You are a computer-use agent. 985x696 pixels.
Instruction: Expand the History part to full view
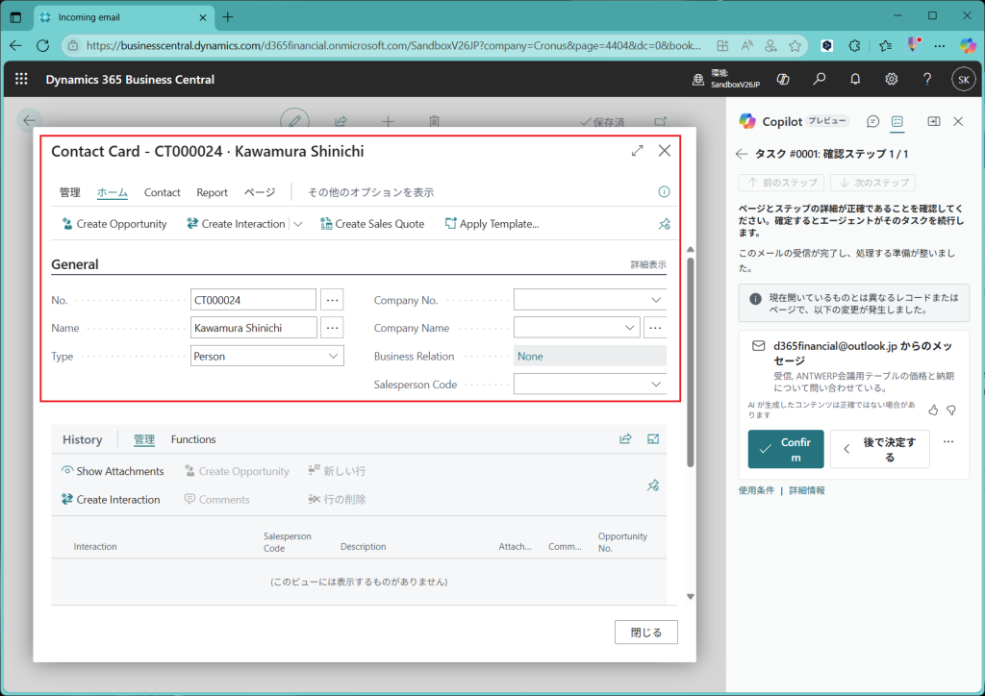653,439
